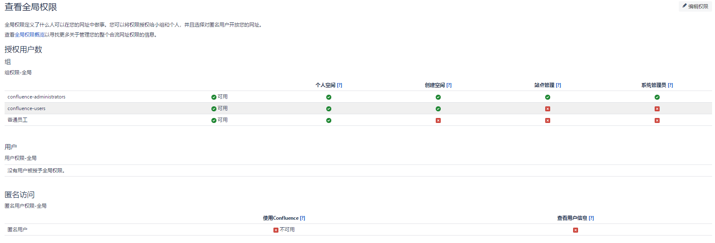Click 普通员工 创建空间 red cross icon

click(438, 120)
